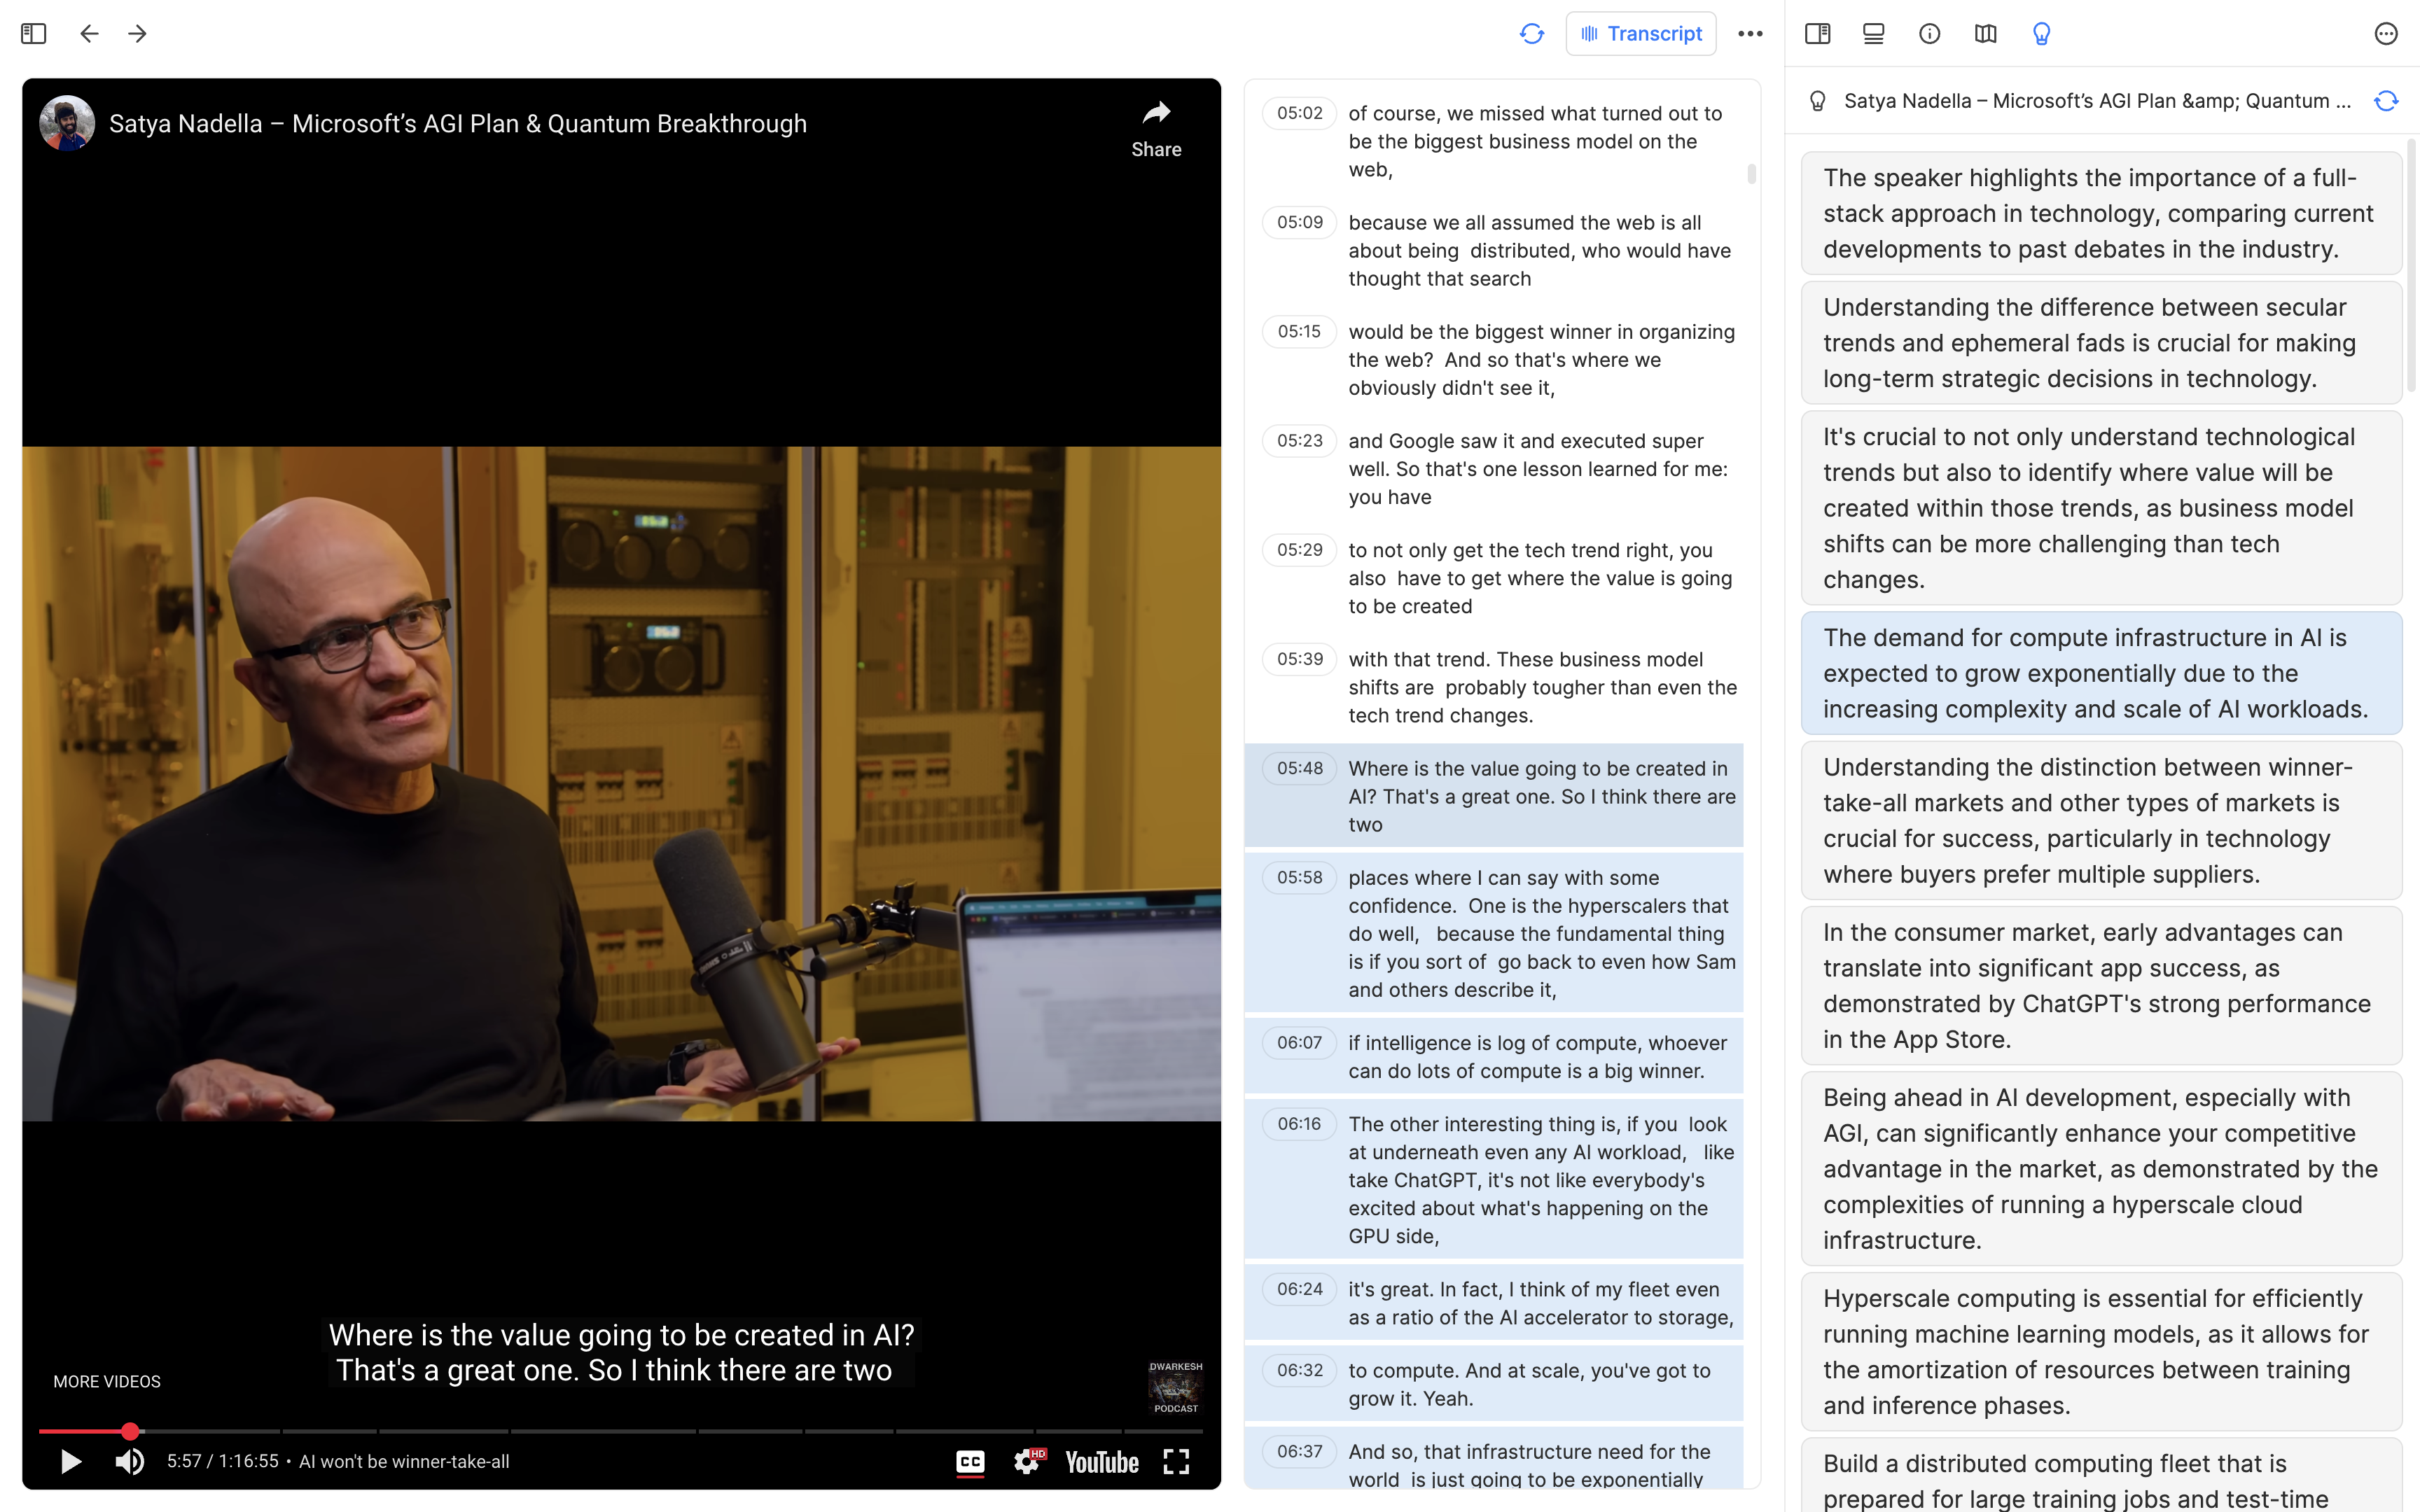Screen dimensions: 2420x1512
Task: Select insight about ChatGPT's App Store performance
Action: tap(2101, 985)
